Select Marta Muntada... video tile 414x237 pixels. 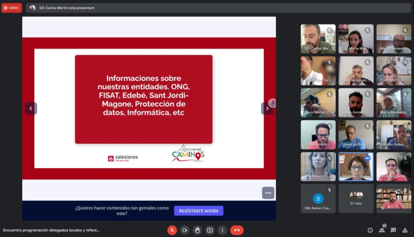tap(394, 103)
